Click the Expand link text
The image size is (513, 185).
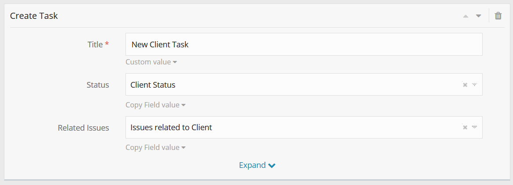click(x=252, y=165)
